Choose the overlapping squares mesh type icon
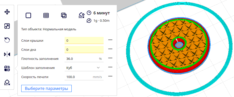Screen dimensions: 234x97 (x=64, y=15)
